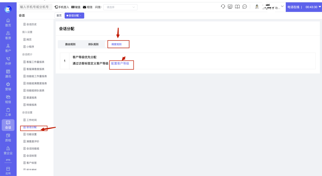
Task: Open the 客户 module icon
Action: pos(8,48)
